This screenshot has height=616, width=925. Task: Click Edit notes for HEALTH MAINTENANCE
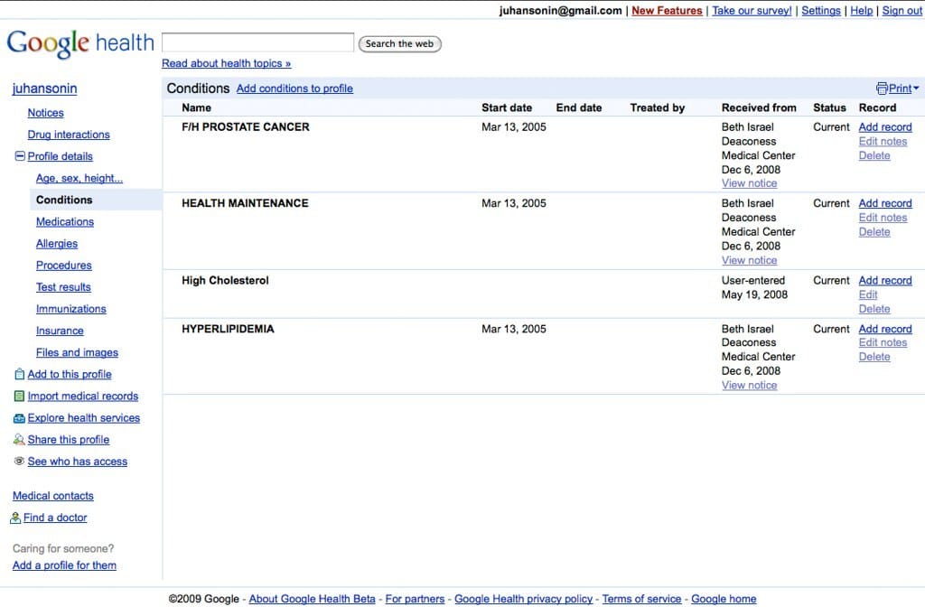[x=883, y=217]
